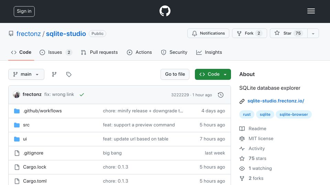Image resolution: width=330 pixels, height=185 pixels.
Task: Expand the green Code clone dropdown
Action: 213,74
